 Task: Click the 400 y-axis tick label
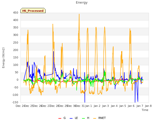(x=16, y=20)
